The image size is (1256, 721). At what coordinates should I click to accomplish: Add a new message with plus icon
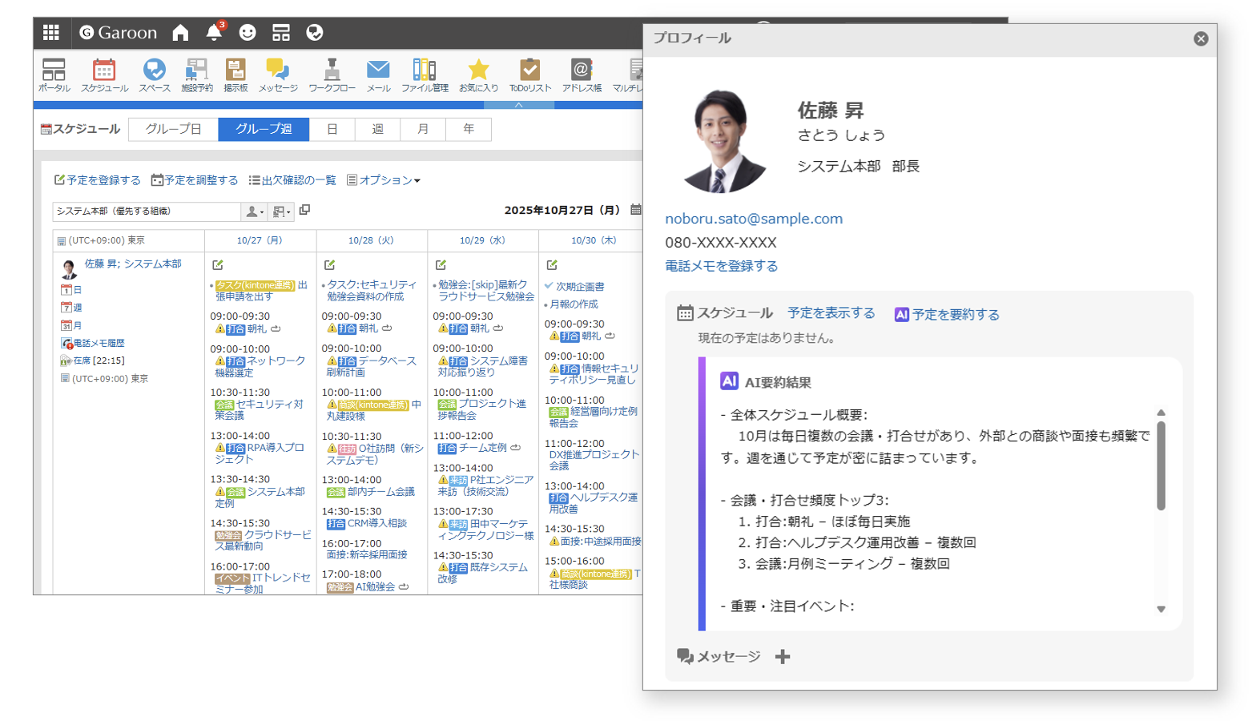[x=783, y=657]
